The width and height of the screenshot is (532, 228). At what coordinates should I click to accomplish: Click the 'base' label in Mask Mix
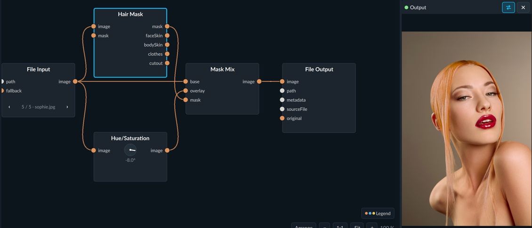195,81
